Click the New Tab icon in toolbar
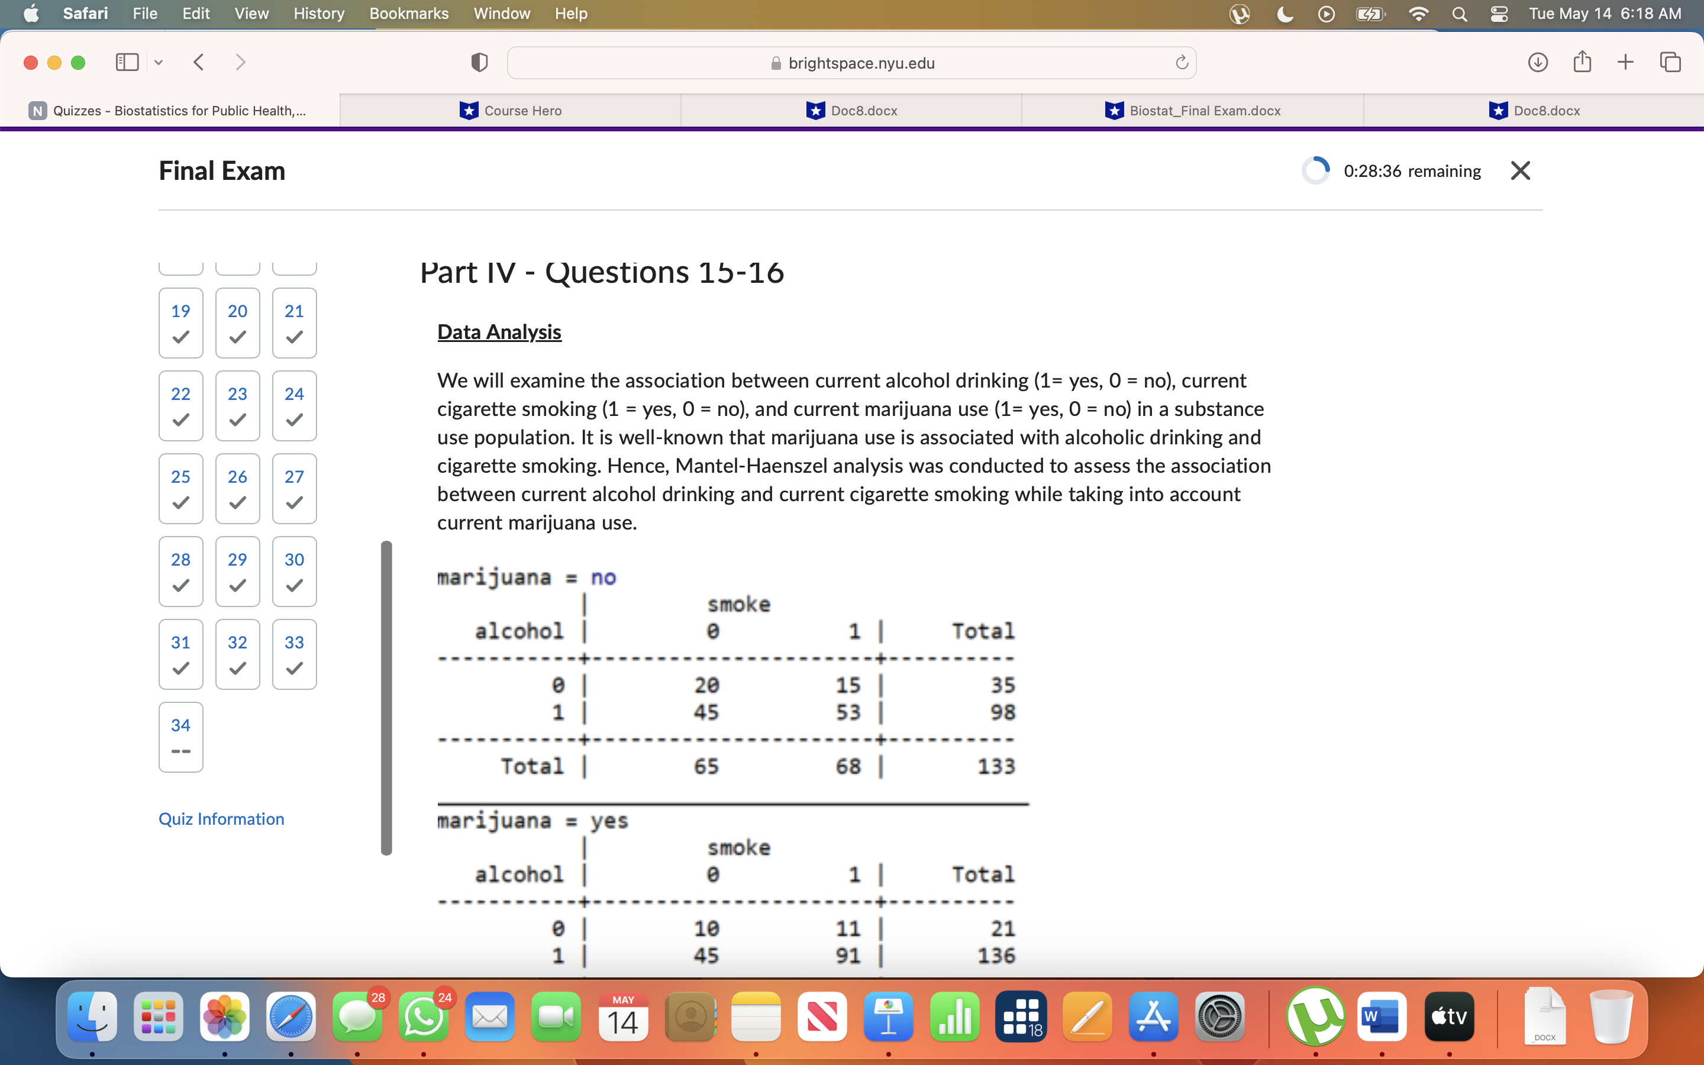This screenshot has width=1704, height=1065. coord(1624,63)
